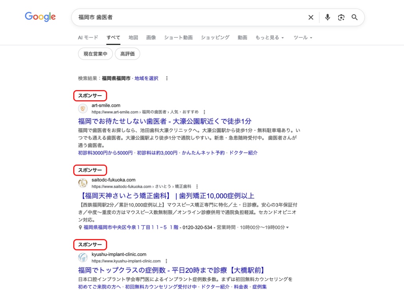Open Google Lens image search icon
Viewport: 404px width, 301px height.
(341, 17)
